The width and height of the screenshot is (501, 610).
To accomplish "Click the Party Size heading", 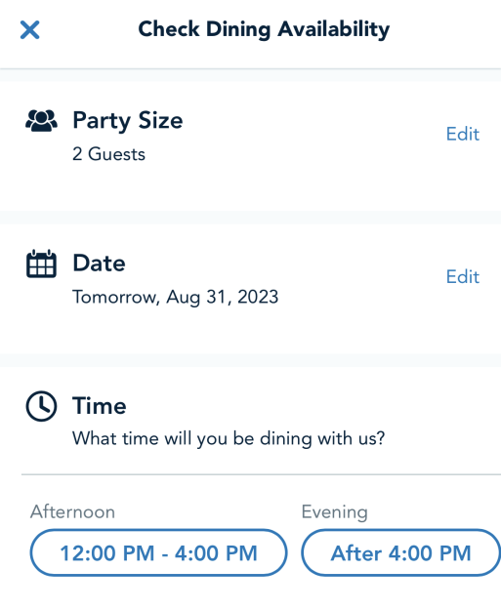I will [128, 121].
